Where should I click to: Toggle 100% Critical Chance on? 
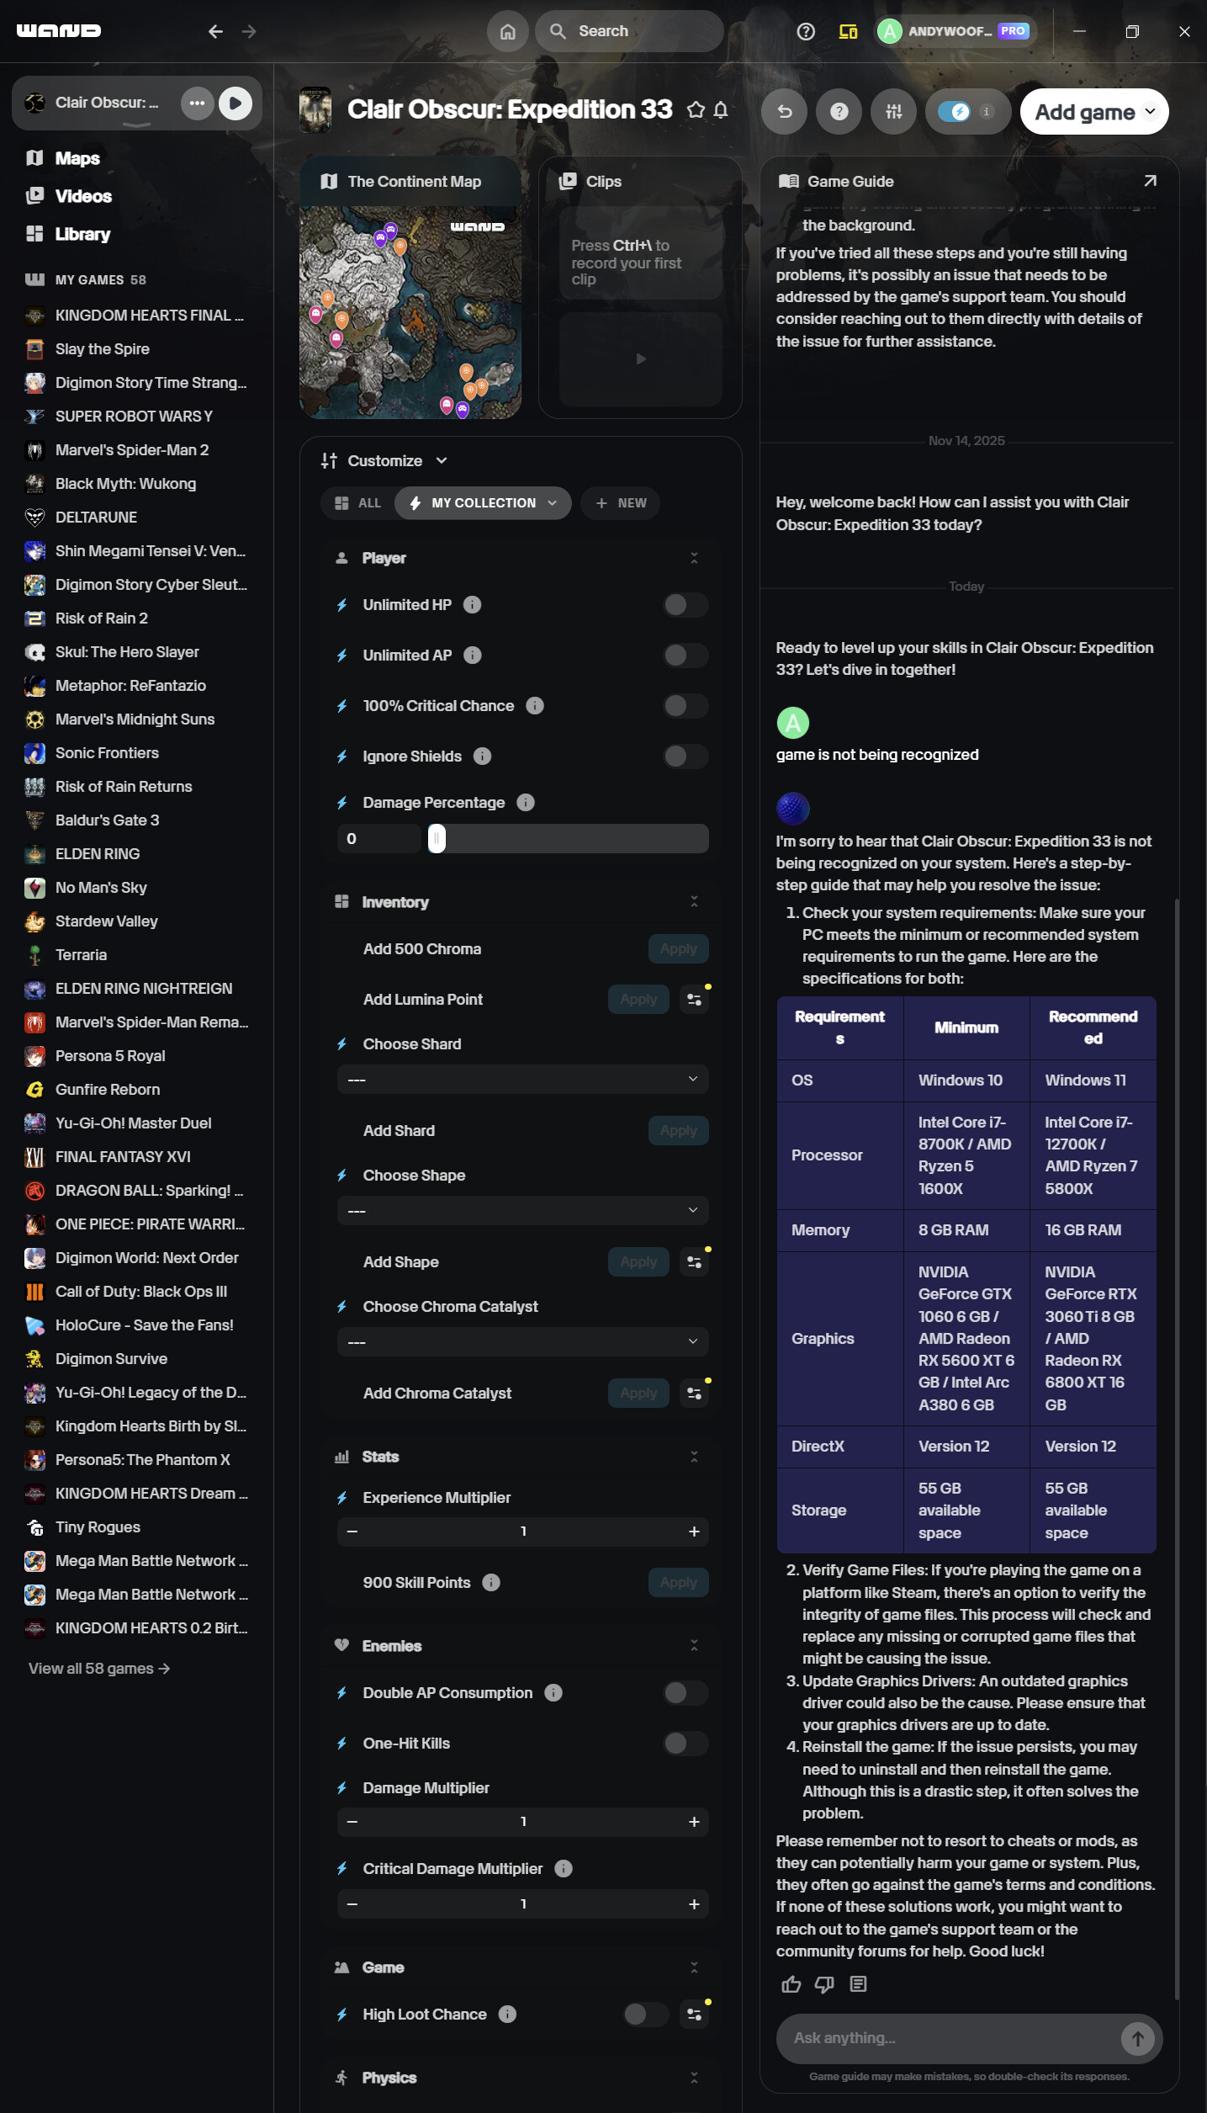[686, 706]
